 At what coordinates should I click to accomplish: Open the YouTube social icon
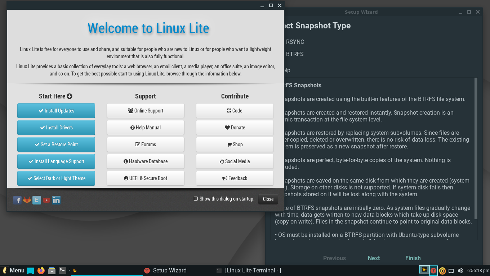click(46, 200)
